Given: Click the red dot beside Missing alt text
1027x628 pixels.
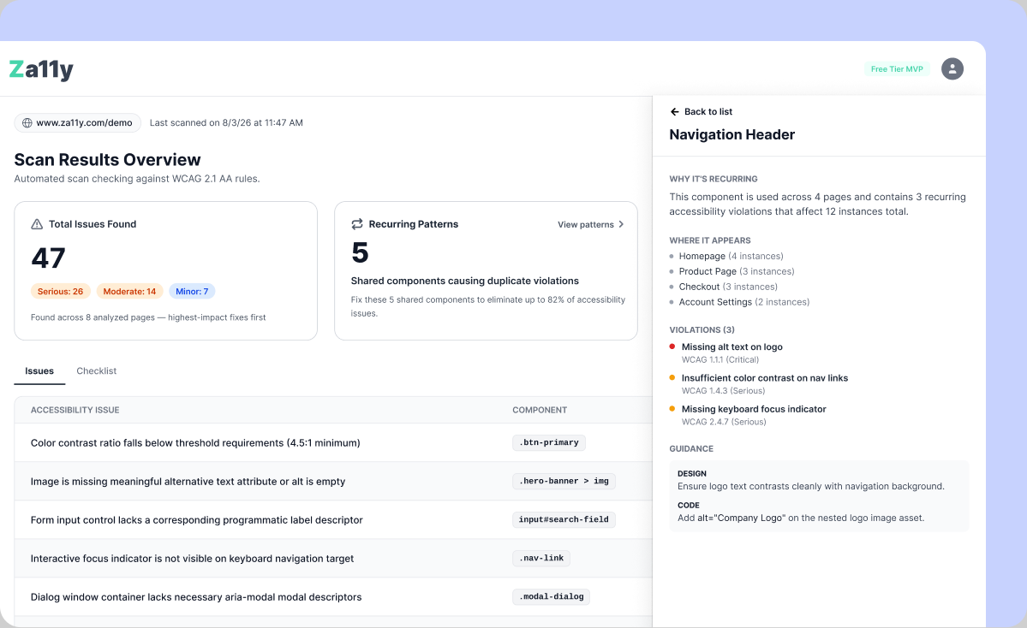Looking at the screenshot, I should 672,347.
